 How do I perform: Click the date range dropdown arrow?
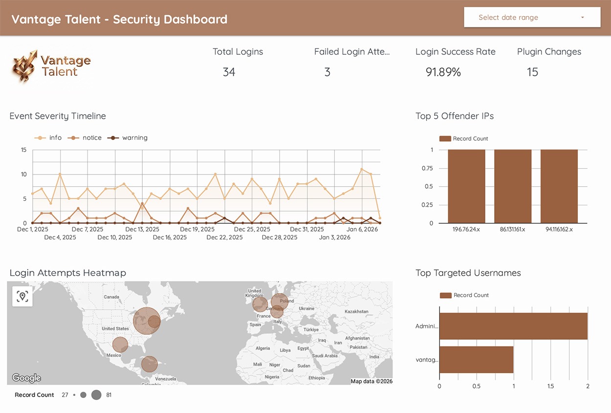582,18
